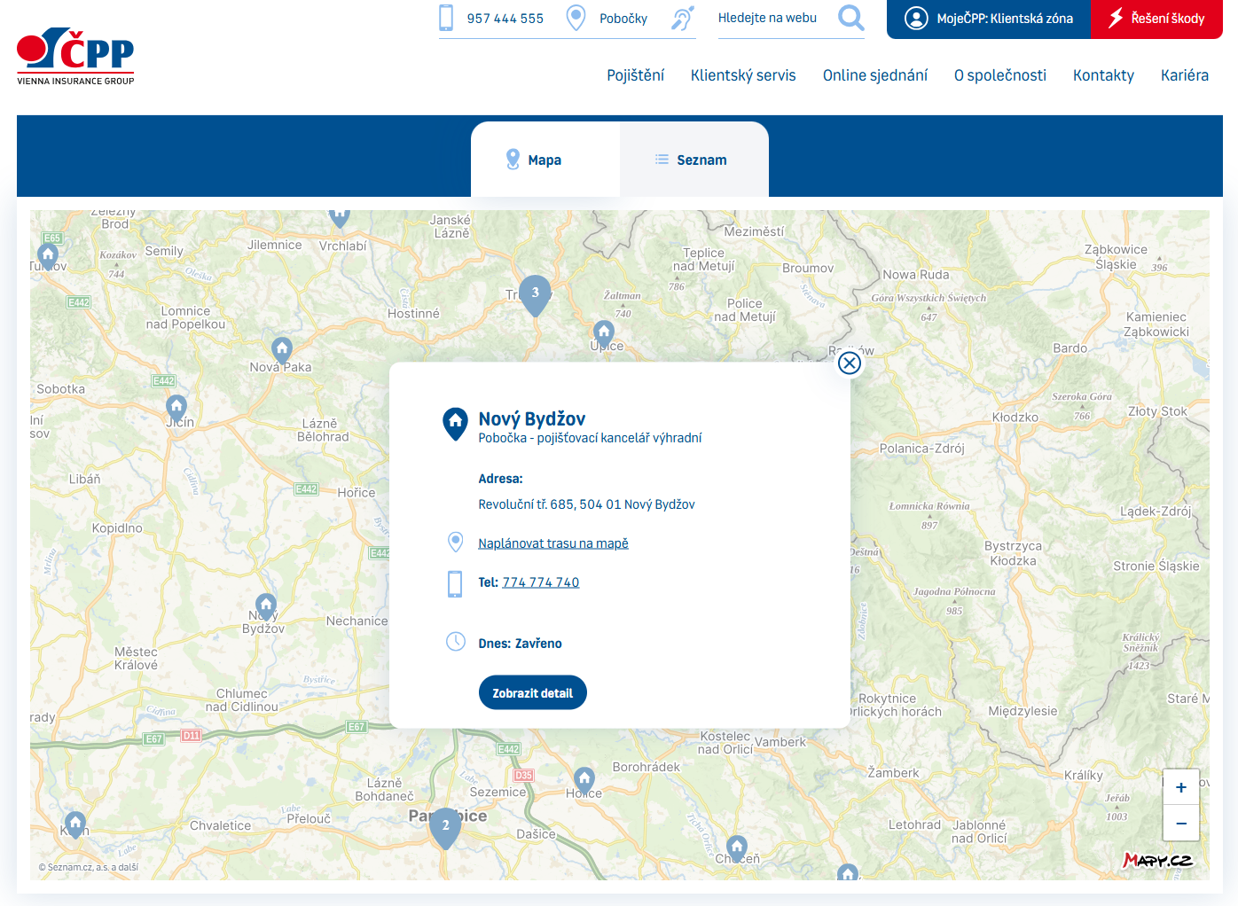
Task: Close the Nový Bydžov popup
Action: point(850,363)
